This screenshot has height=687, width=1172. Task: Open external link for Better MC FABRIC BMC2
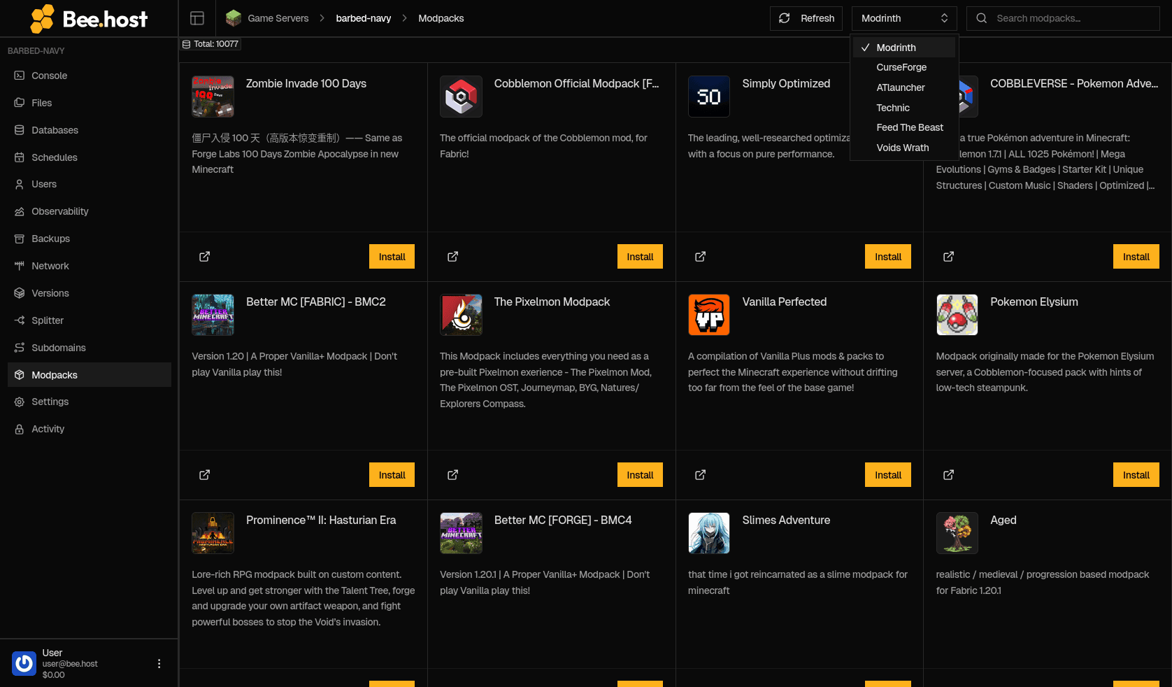click(x=205, y=475)
